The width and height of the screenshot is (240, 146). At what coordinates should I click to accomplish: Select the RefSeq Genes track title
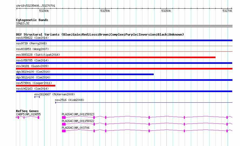tap(27, 111)
